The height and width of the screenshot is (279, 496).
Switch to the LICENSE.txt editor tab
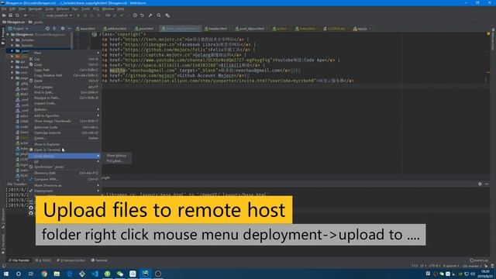click(336, 29)
